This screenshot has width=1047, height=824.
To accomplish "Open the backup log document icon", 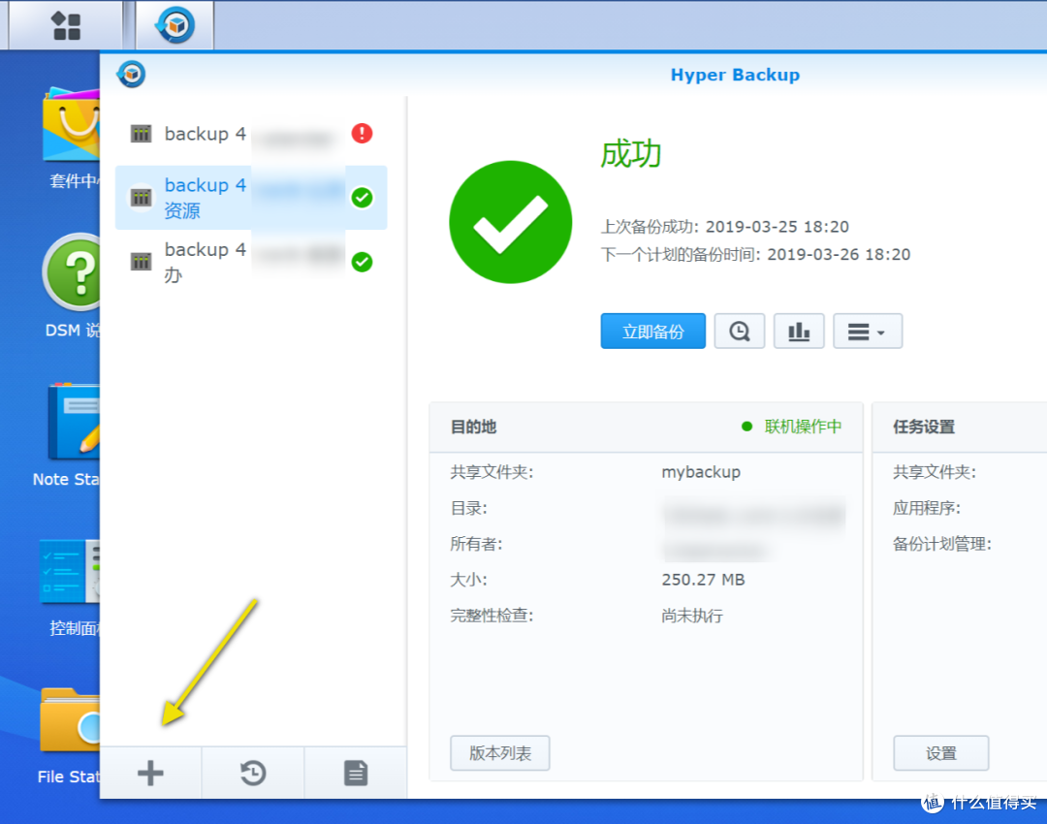I will pyautogui.click(x=356, y=774).
